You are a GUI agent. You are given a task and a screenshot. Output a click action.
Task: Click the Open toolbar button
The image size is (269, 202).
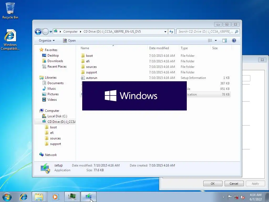point(69,41)
